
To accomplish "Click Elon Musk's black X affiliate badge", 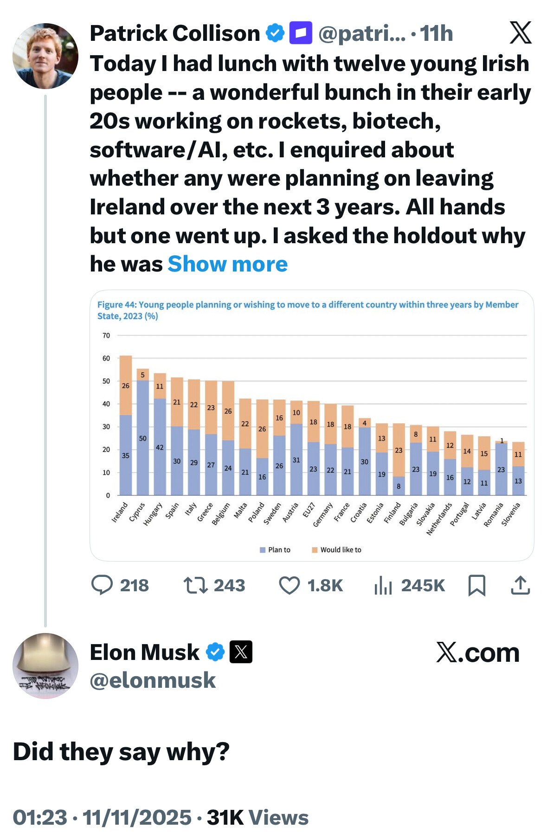I will coord(241,652).
